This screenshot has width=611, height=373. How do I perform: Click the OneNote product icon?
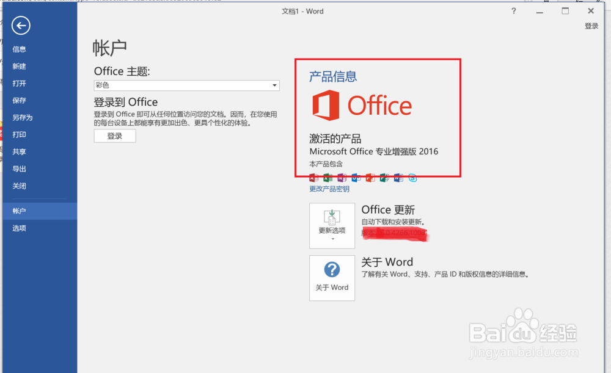[x=342, y=178]
